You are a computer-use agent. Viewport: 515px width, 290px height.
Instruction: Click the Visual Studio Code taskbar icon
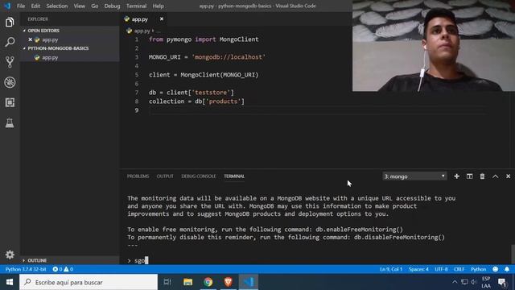(x=249, y=282)
